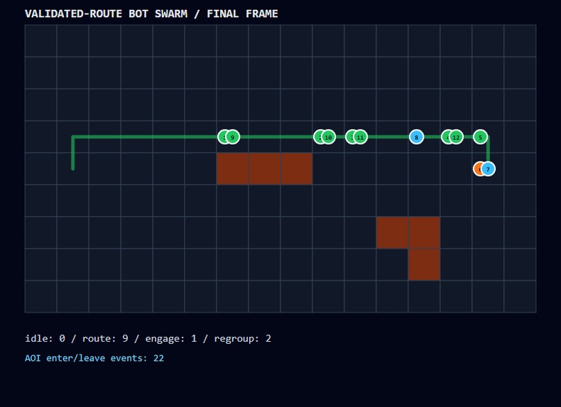Viewport: 561px width, 407px height.
Task: Select green bot number 10
Action: pyautogui.click(x=328, y=137)
